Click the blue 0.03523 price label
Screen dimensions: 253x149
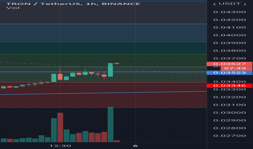click(229, 73)
